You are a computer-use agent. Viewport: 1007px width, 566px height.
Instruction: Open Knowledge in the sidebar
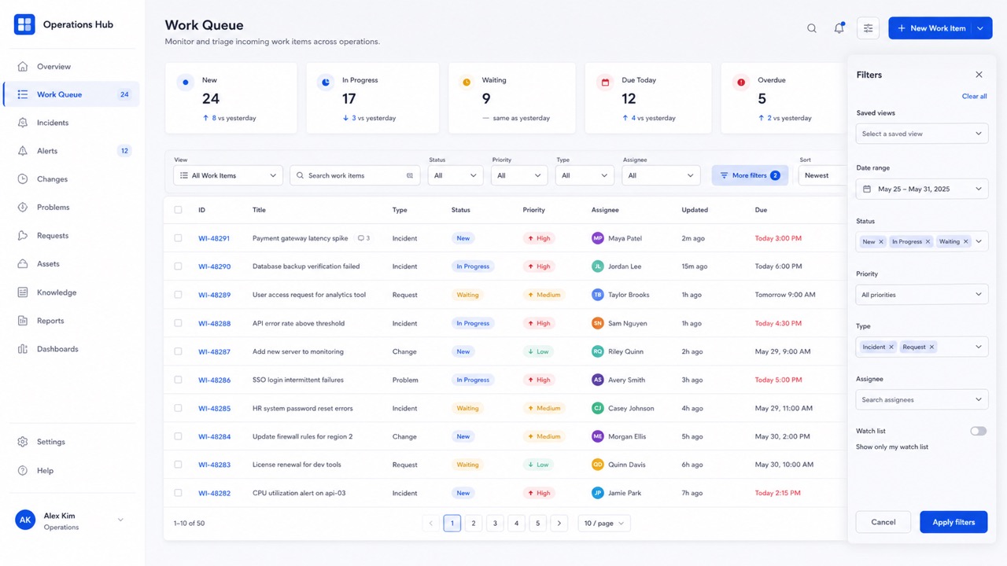tap(72, 292)
